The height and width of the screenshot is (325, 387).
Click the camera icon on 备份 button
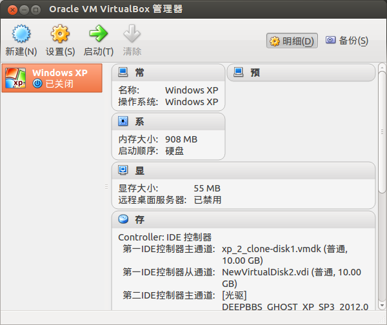click(x=330, y=40)
